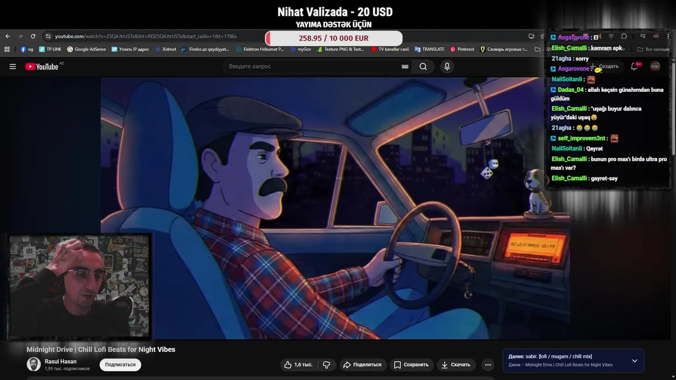Screen dimensions: 676x380
Task: Open the TV kanallar canli bookmark
Action: pos(390,49)
